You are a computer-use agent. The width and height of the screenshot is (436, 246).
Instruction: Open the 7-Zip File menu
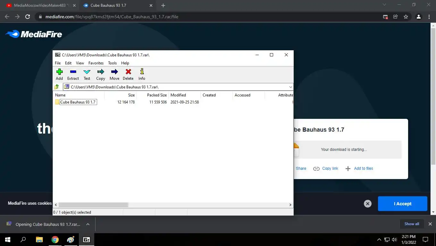(58, 63)
